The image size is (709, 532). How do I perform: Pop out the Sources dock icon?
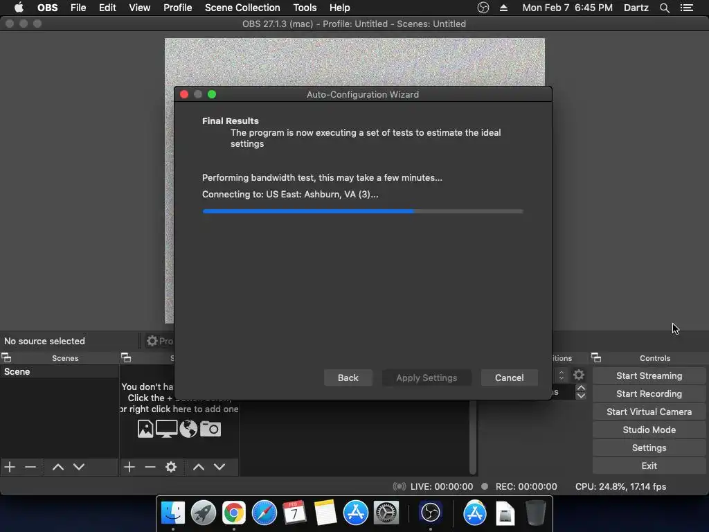click(x=126, y=358)
